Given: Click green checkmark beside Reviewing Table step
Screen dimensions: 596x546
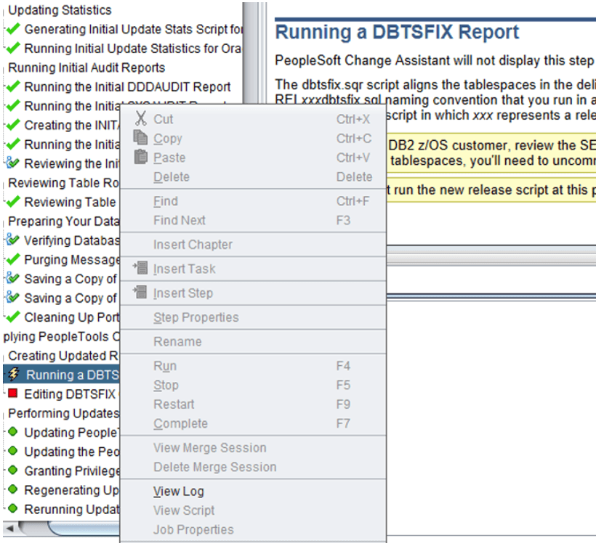Looking at the screenshot, I should point(13,201).
